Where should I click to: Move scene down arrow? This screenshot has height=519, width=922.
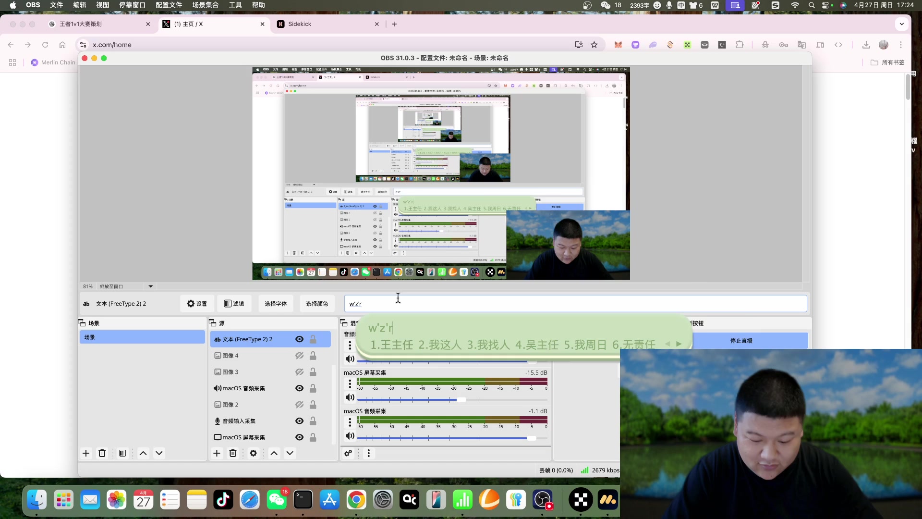point(159,453)
